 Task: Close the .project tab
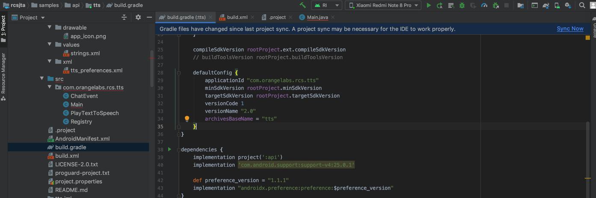pyautogui.click(x=290, y=17)
